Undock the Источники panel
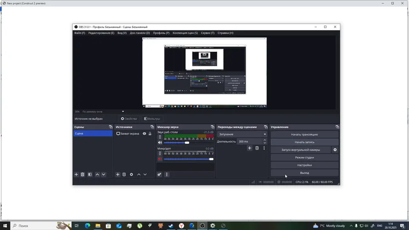 pos(152,127)
